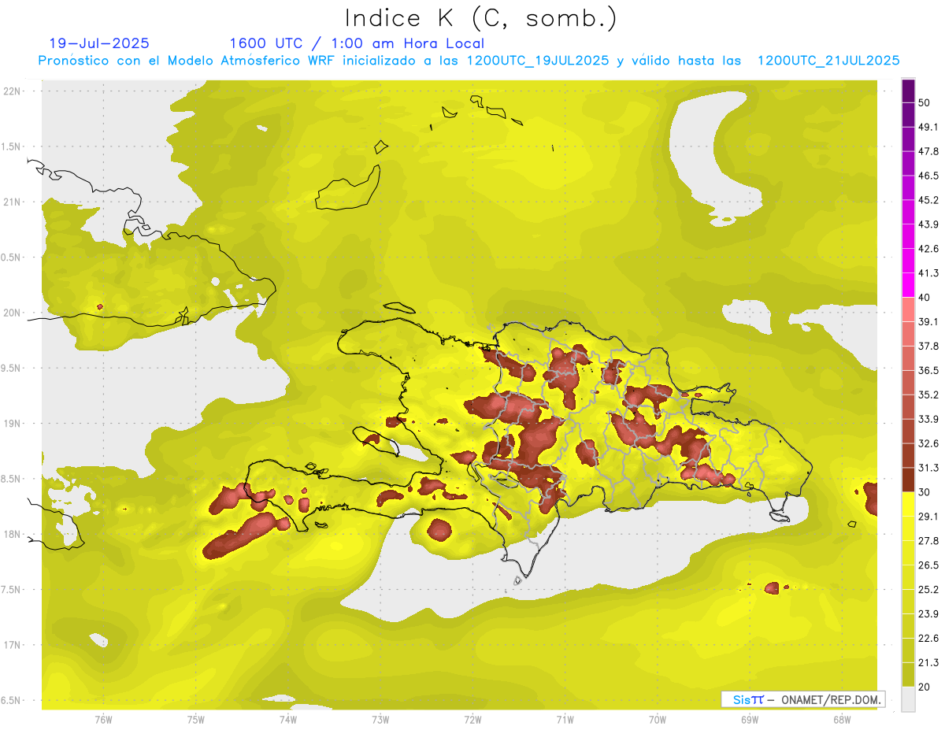945x730 pixels.
Task: Click the '43.9' value on the color scale
Action: [928, 224]
